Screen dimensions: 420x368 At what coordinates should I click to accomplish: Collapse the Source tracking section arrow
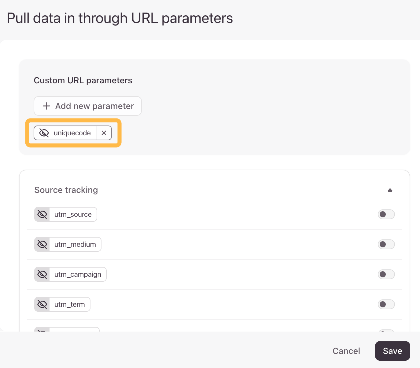point(390,190)
